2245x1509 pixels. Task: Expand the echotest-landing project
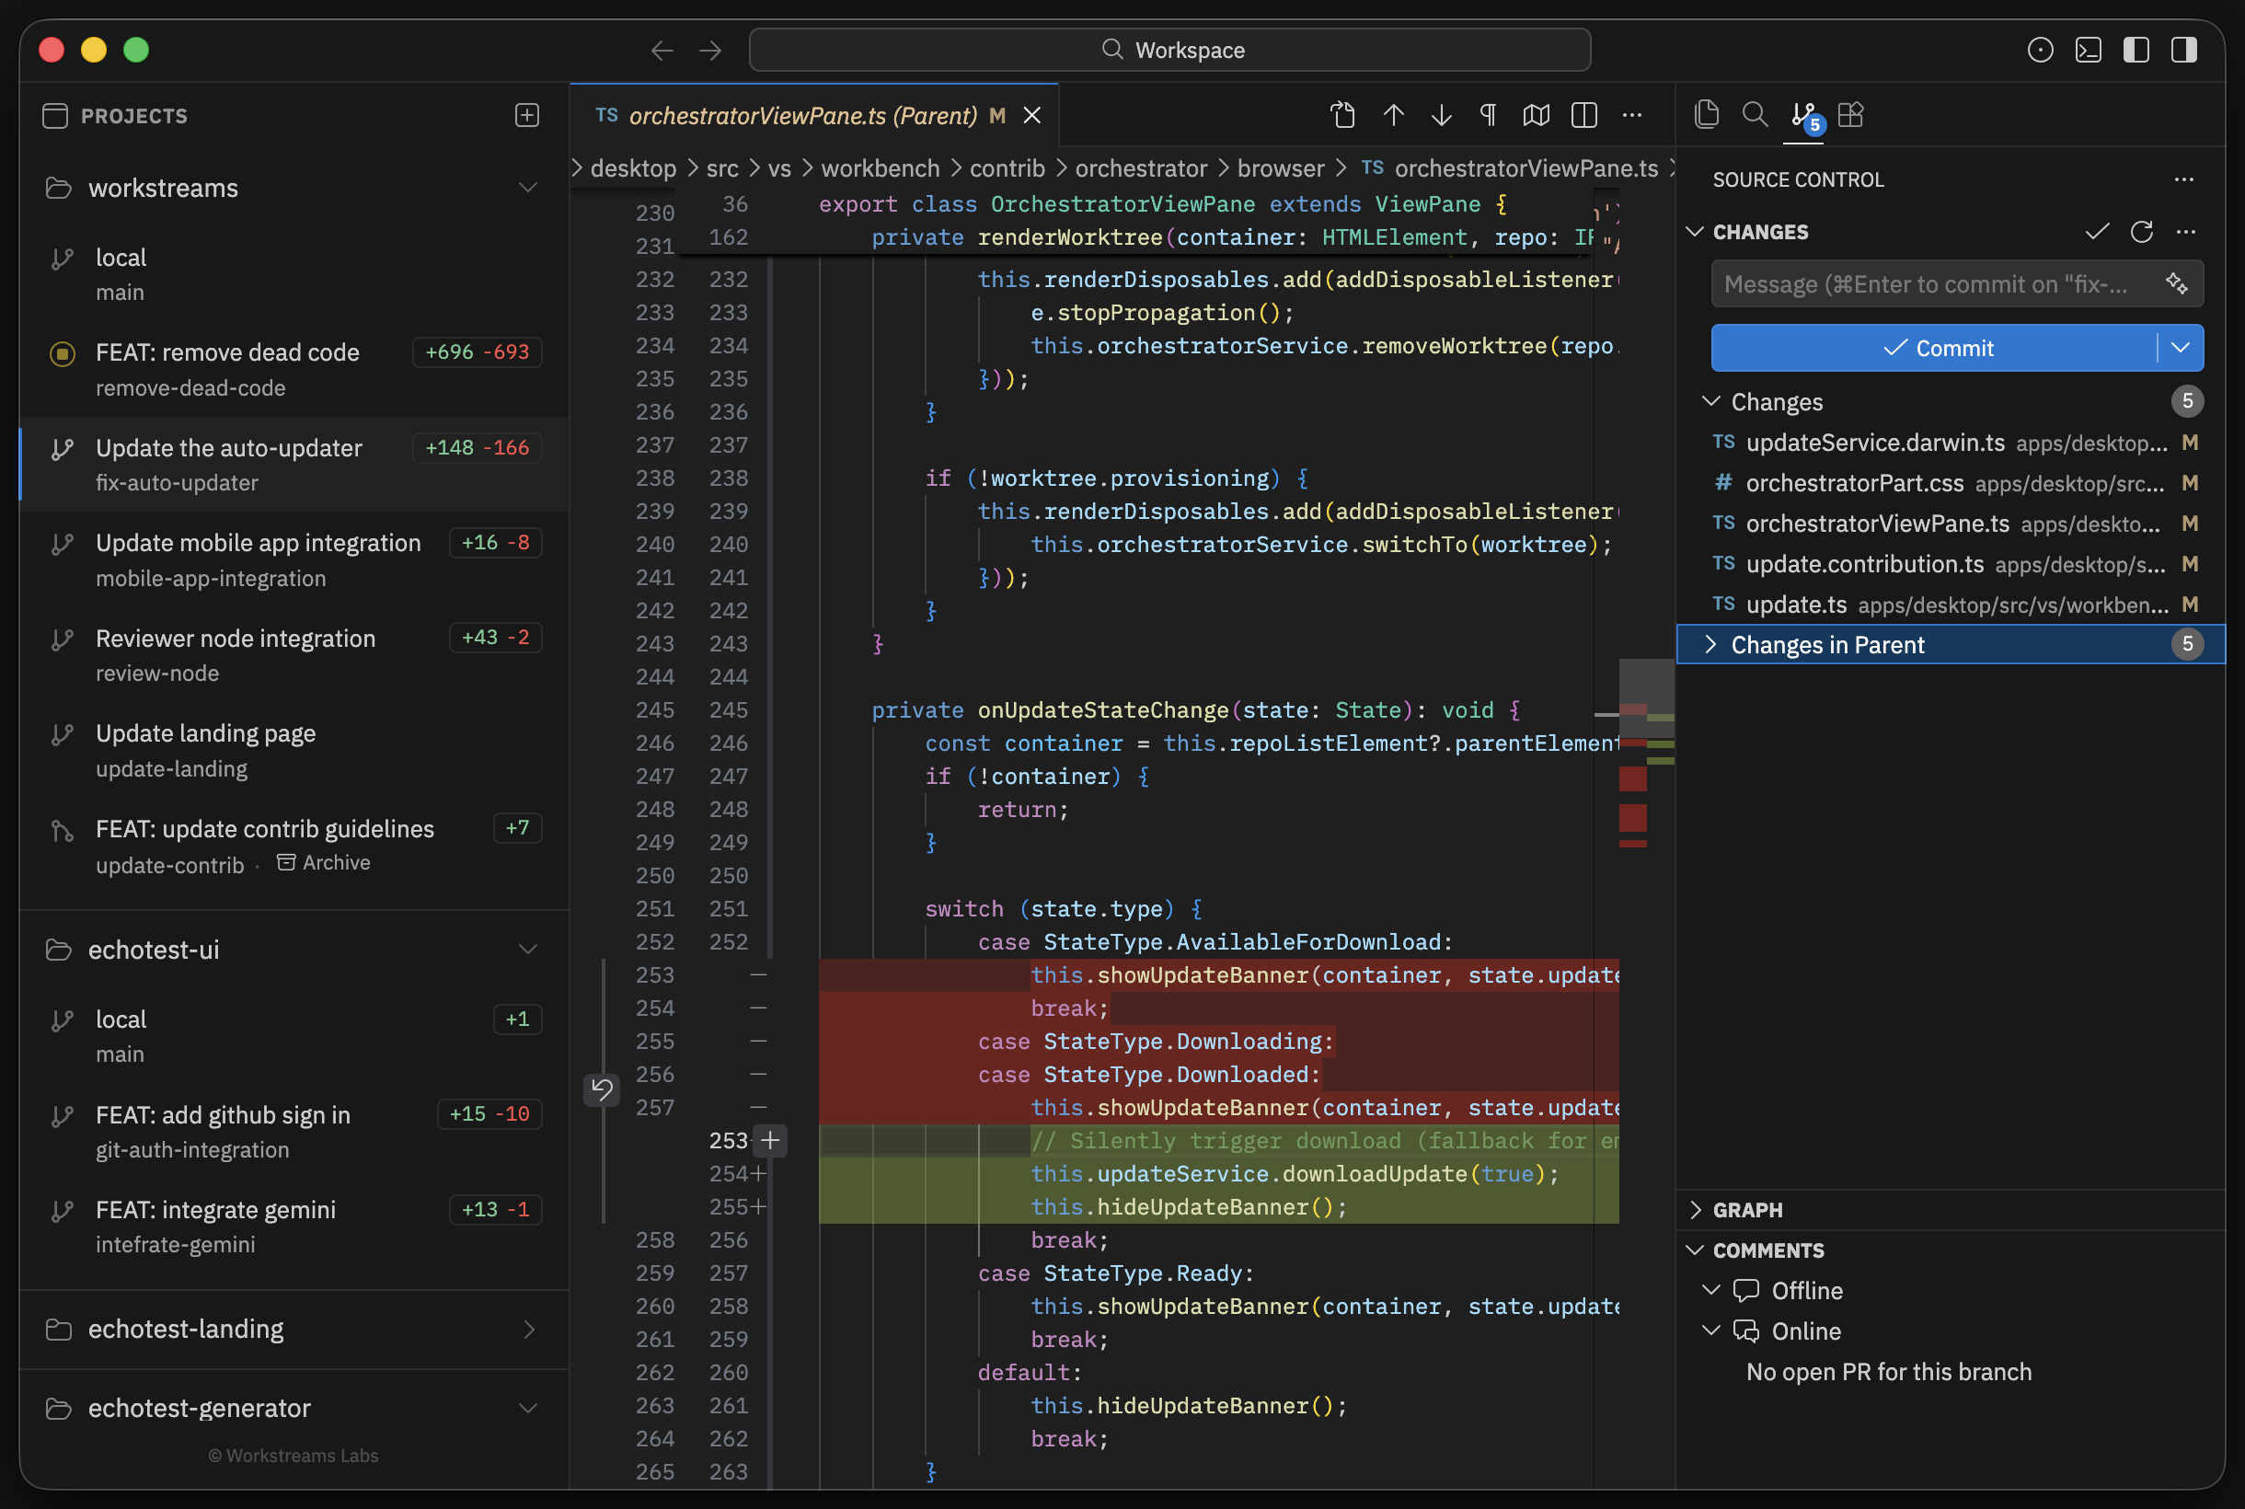529,1329
